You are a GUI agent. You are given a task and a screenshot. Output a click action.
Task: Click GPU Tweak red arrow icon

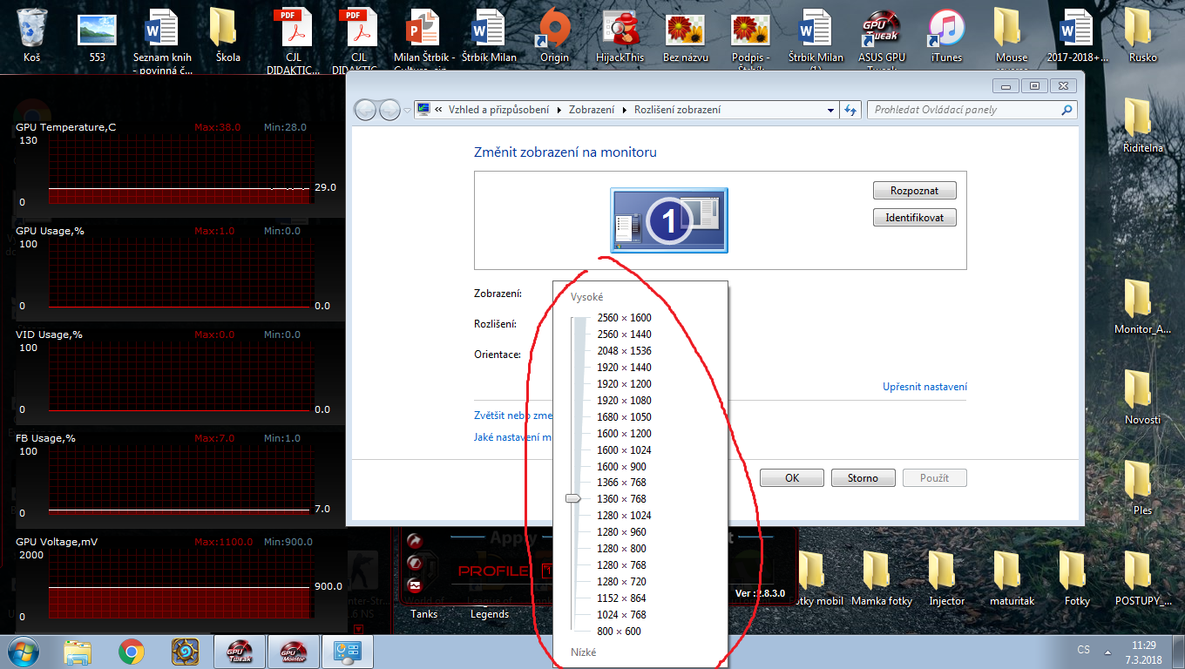click(415, 542)
